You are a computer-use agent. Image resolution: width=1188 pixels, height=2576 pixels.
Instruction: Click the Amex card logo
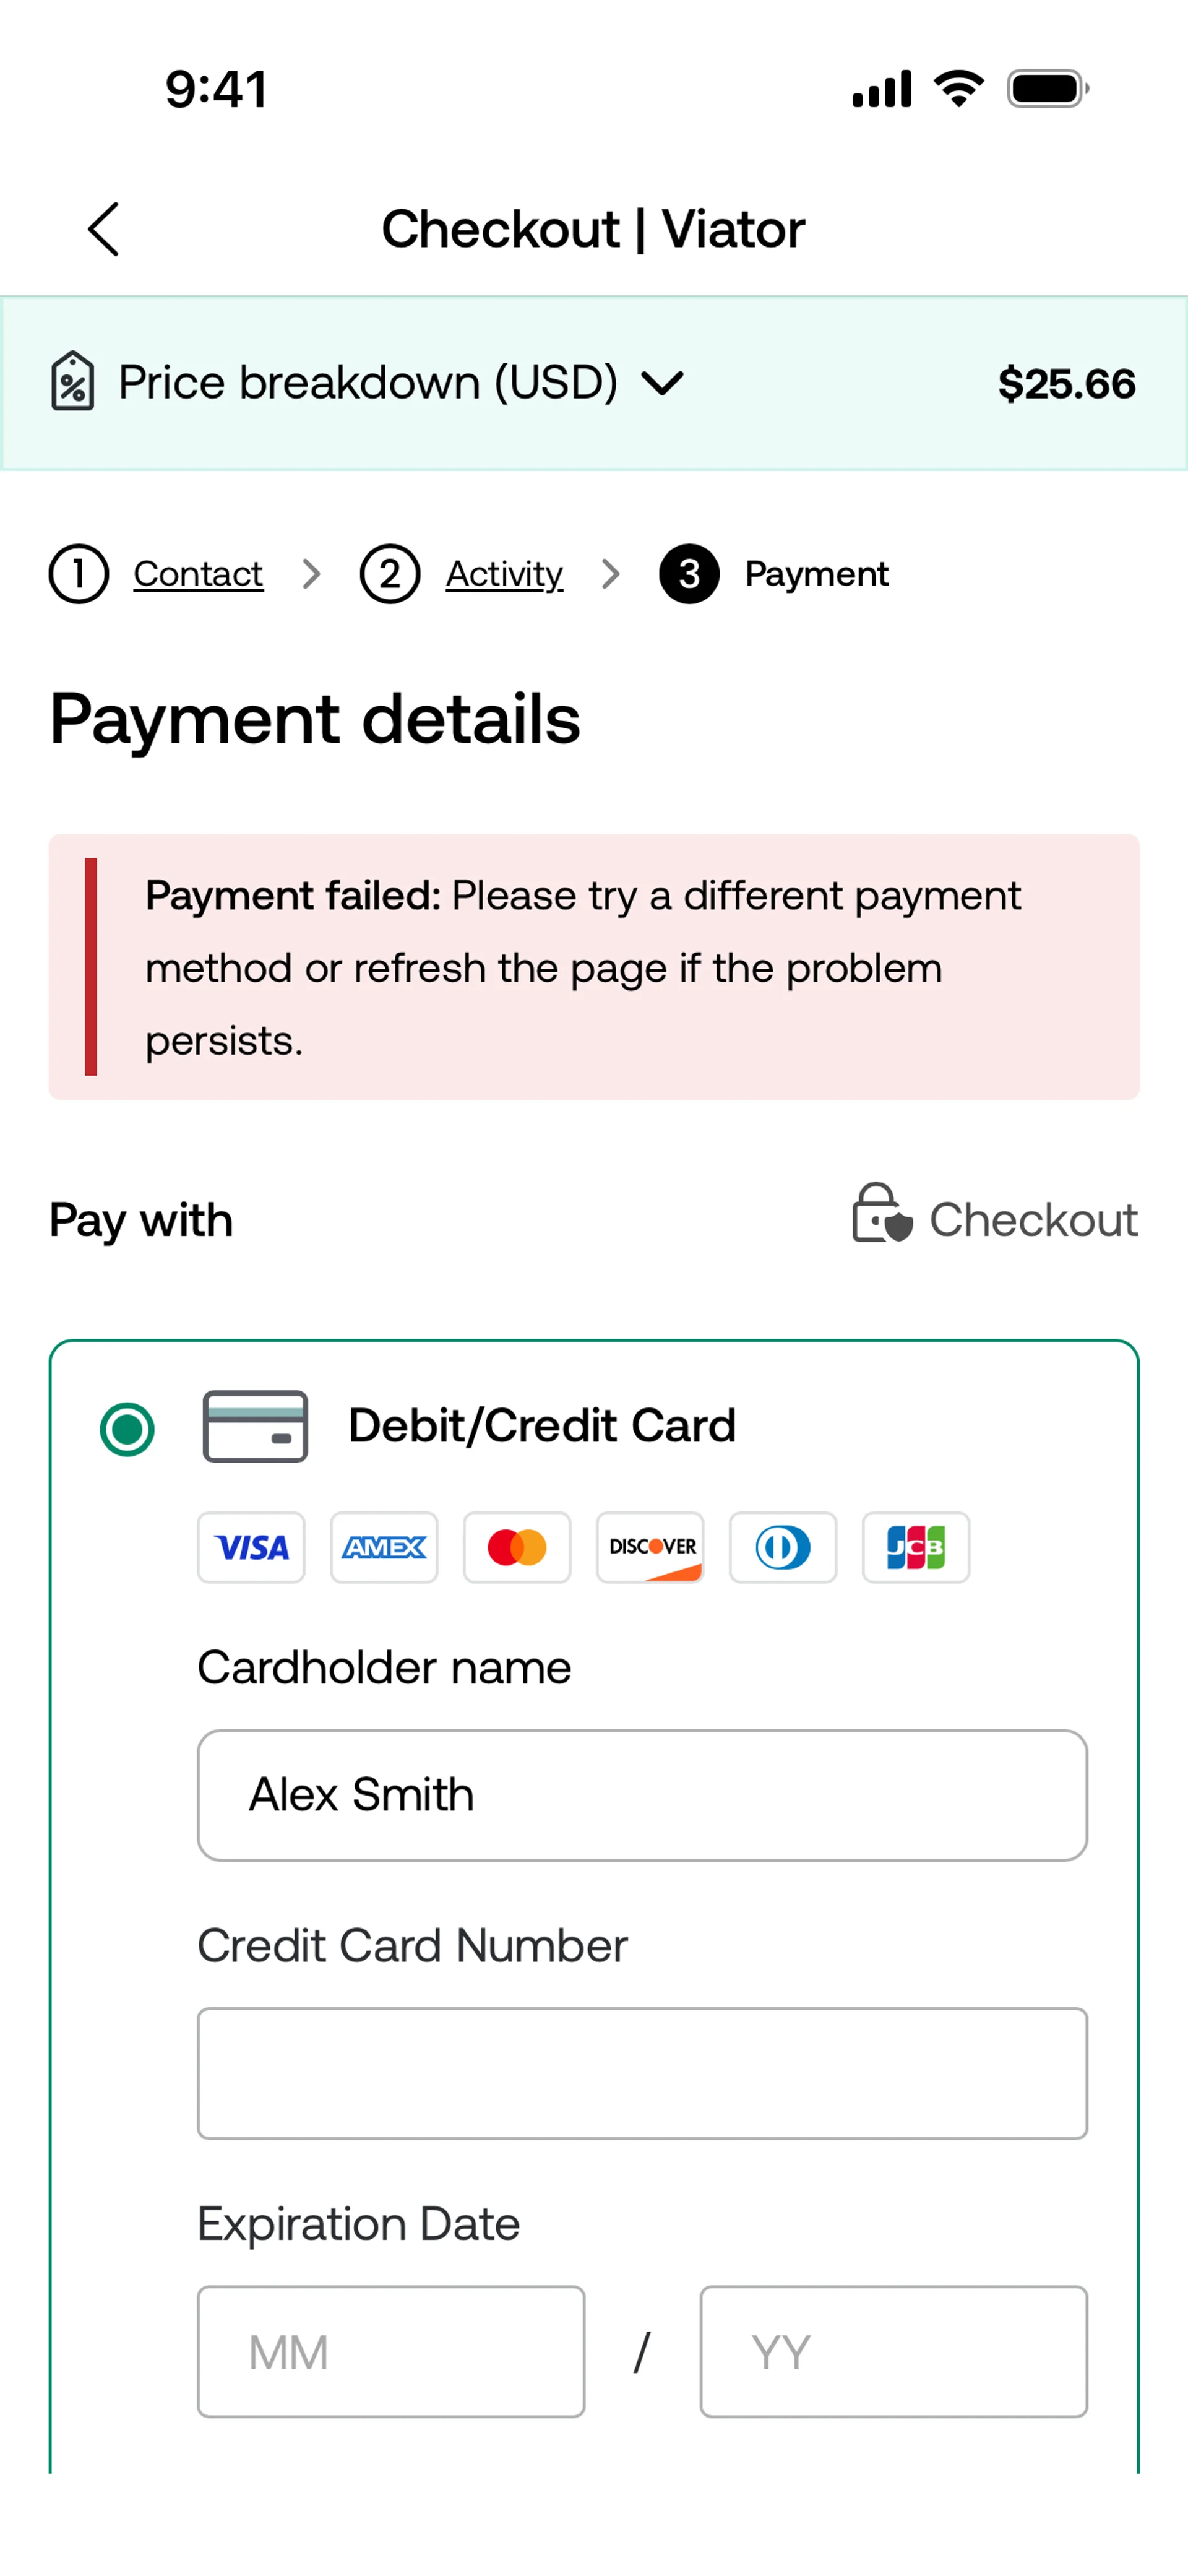(x=384, y=1547)
